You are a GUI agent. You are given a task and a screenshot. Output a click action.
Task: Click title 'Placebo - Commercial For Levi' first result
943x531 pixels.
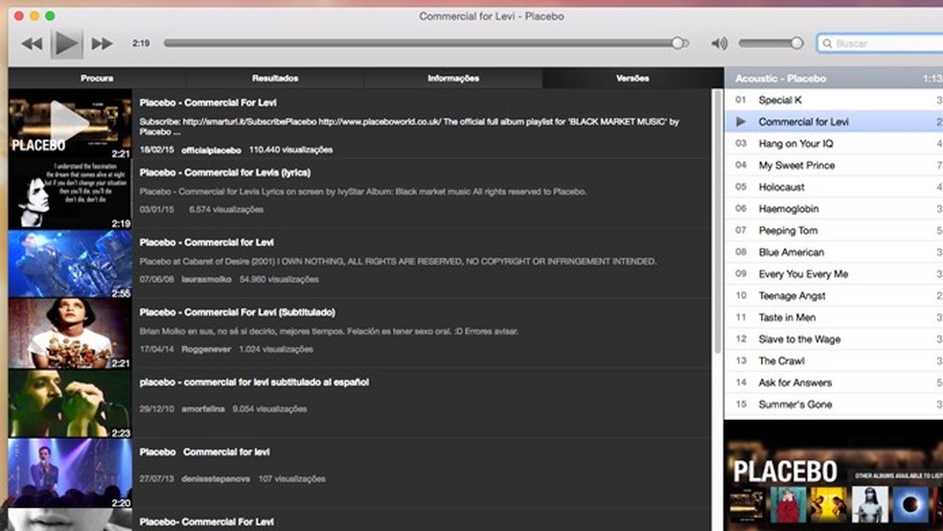click(208, 103)
